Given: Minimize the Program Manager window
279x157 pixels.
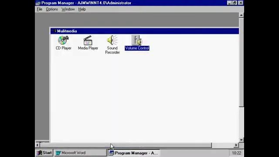Looking at the screenshot, I should pyautogui.click(x=229, y=3).
